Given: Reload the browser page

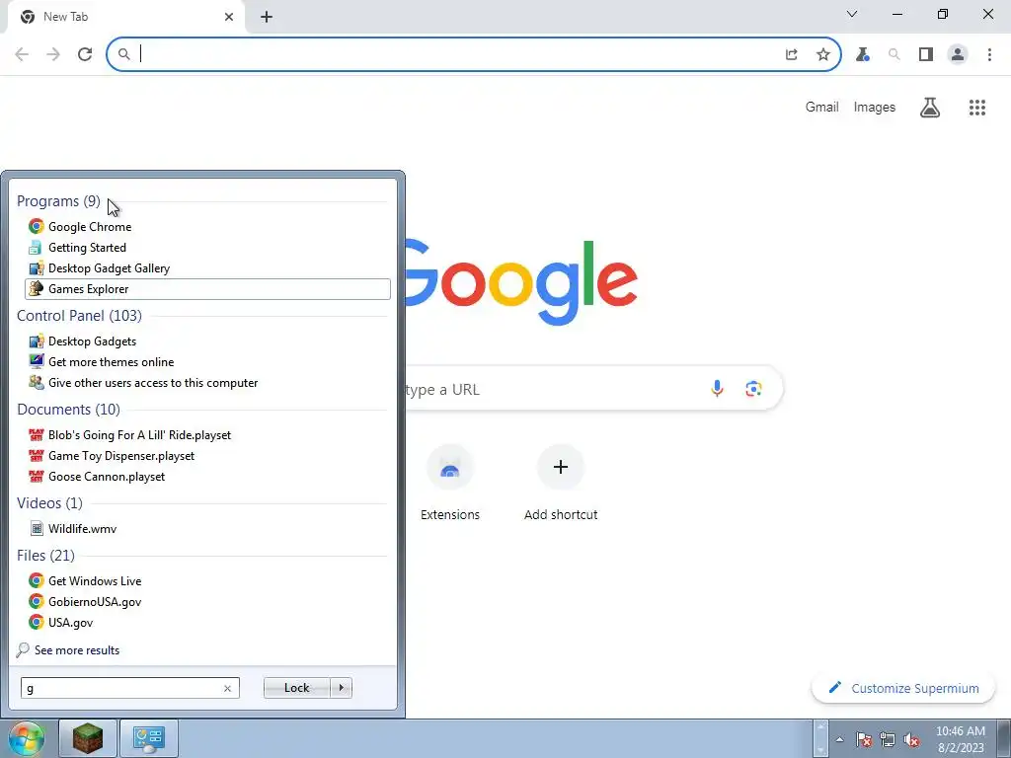Looking at the screenshot, I should tap(85, 54).
